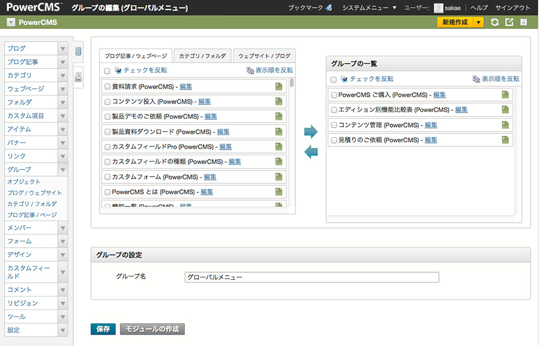This screenshot has height=346, width=539.
Task: Click the sakae user avatar
Action: [438, 8]
